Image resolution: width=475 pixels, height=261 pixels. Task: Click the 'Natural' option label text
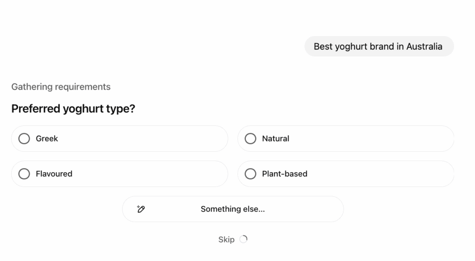click(276, 138)
